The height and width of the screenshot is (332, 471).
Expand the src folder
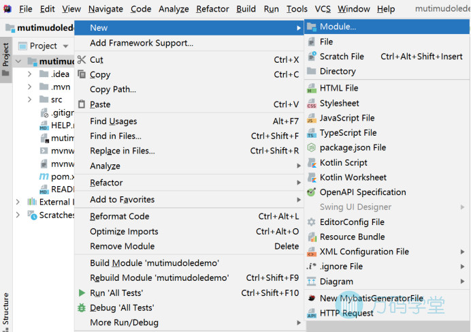29,100
